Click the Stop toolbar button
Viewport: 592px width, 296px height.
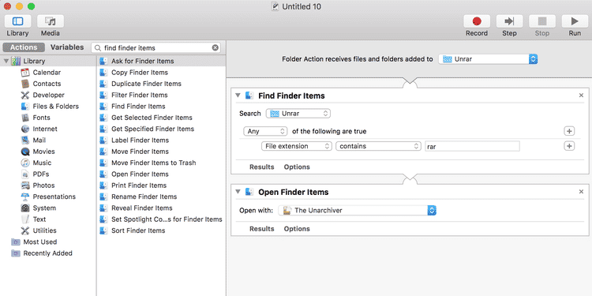coord(542,21)
